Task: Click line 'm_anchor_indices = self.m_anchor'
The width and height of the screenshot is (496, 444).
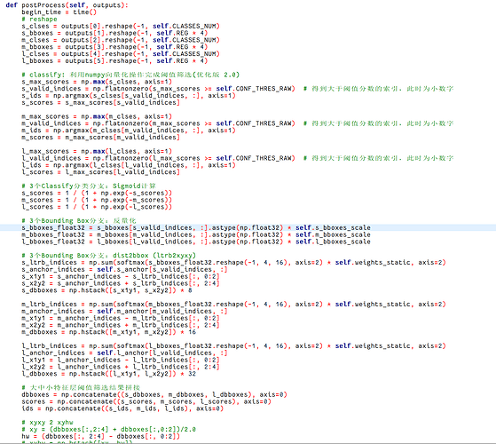Action: (124, 312)
